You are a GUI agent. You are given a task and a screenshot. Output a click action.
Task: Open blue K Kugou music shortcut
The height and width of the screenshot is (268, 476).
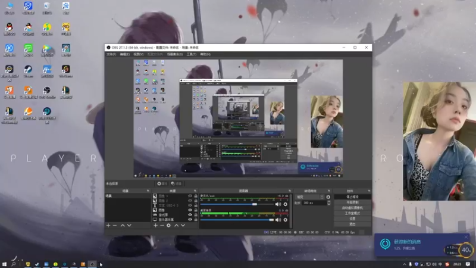tap(10, 50)
